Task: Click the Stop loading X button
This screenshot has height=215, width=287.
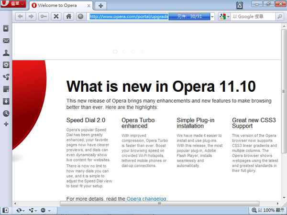Action: [56, 16]
